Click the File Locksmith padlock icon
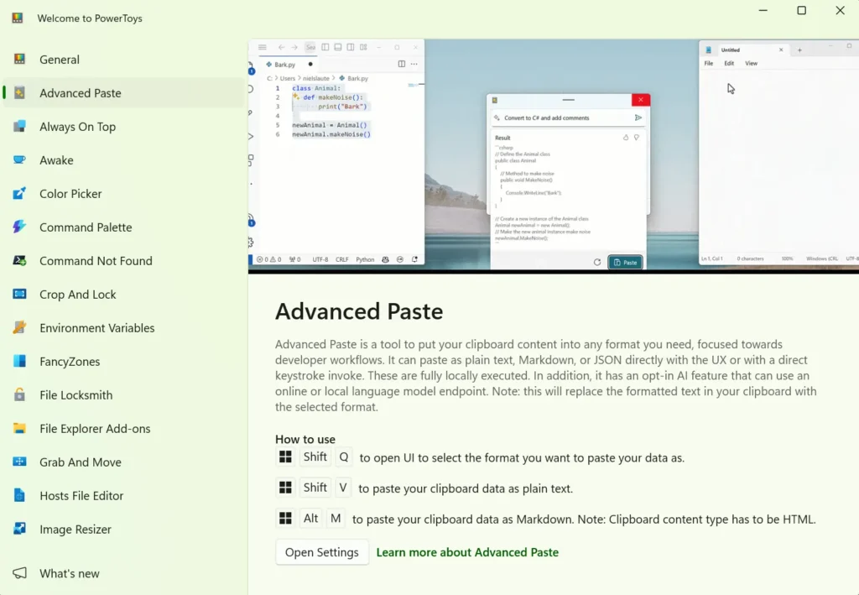Image resolution: width=859 pixels, height=595 pixels. pyautogui.click(x=19, y=394)
